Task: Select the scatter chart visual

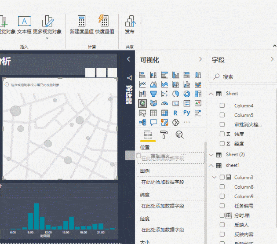Action: coord(164,94)
